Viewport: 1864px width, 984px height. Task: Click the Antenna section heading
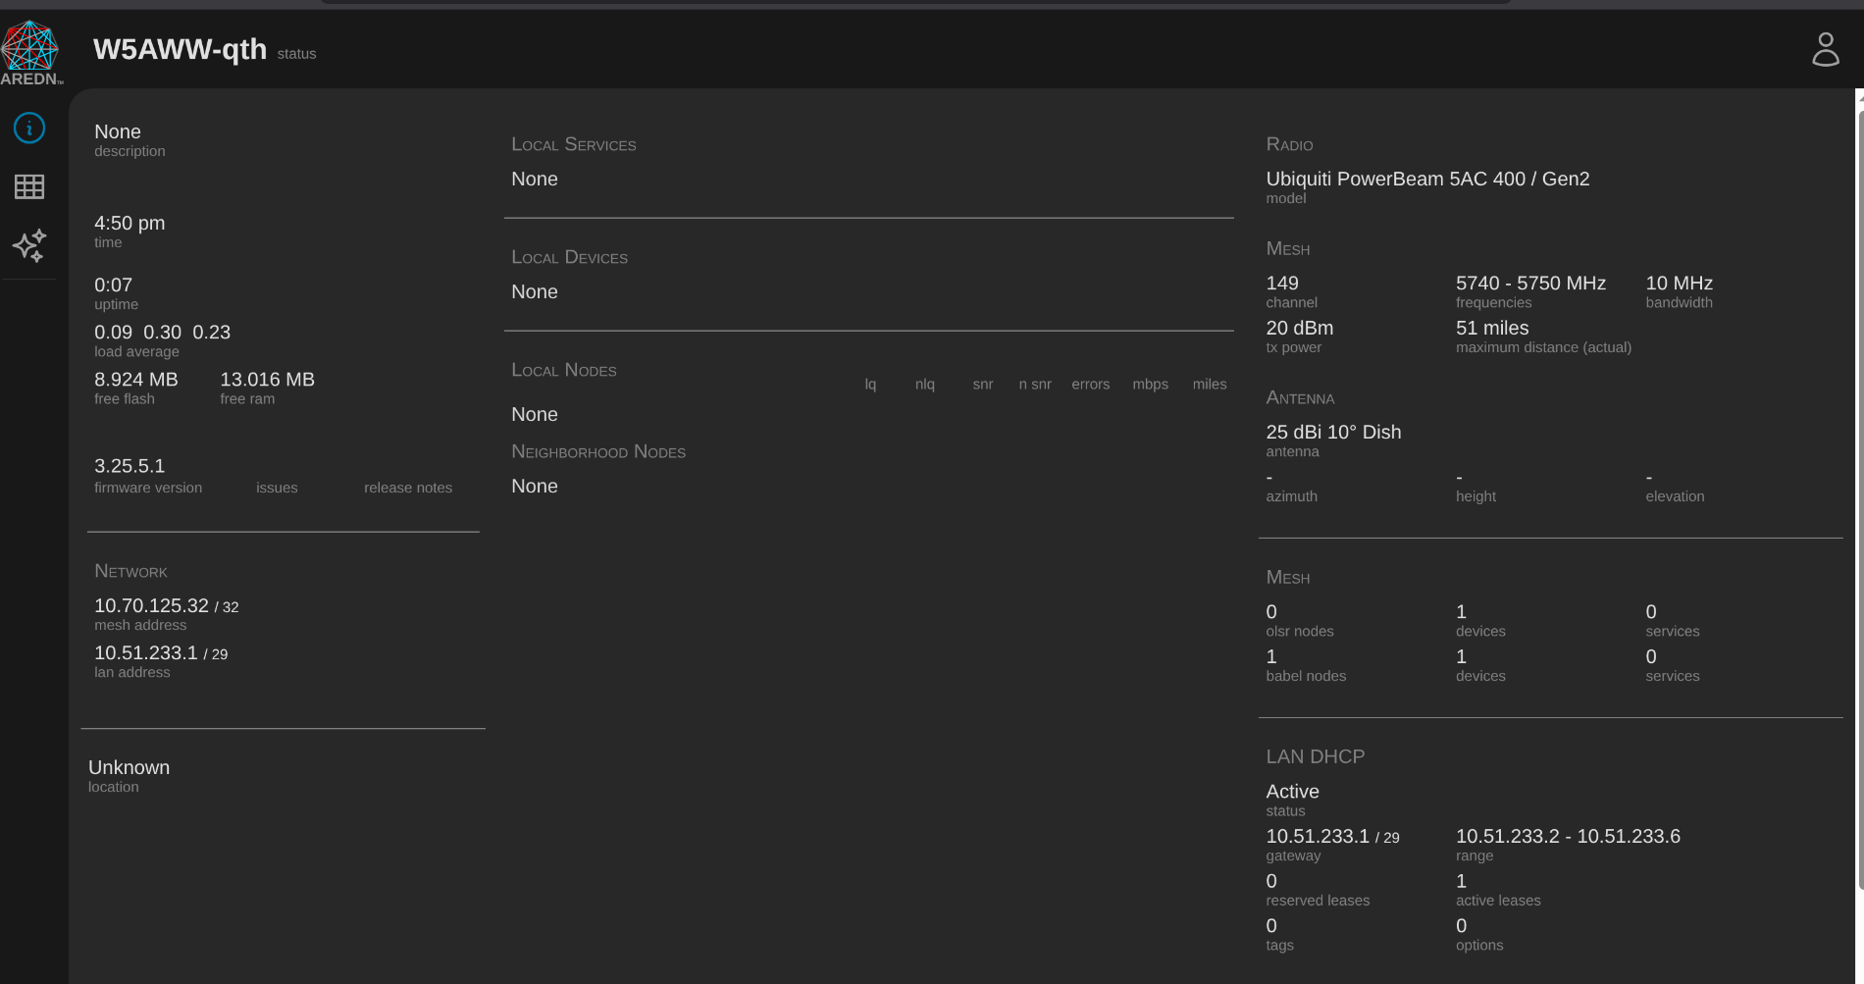(x=1300, y=397)
